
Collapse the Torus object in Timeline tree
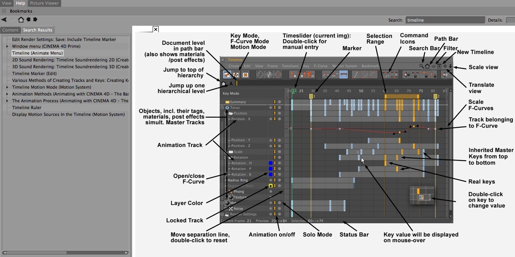coord(223,107)
